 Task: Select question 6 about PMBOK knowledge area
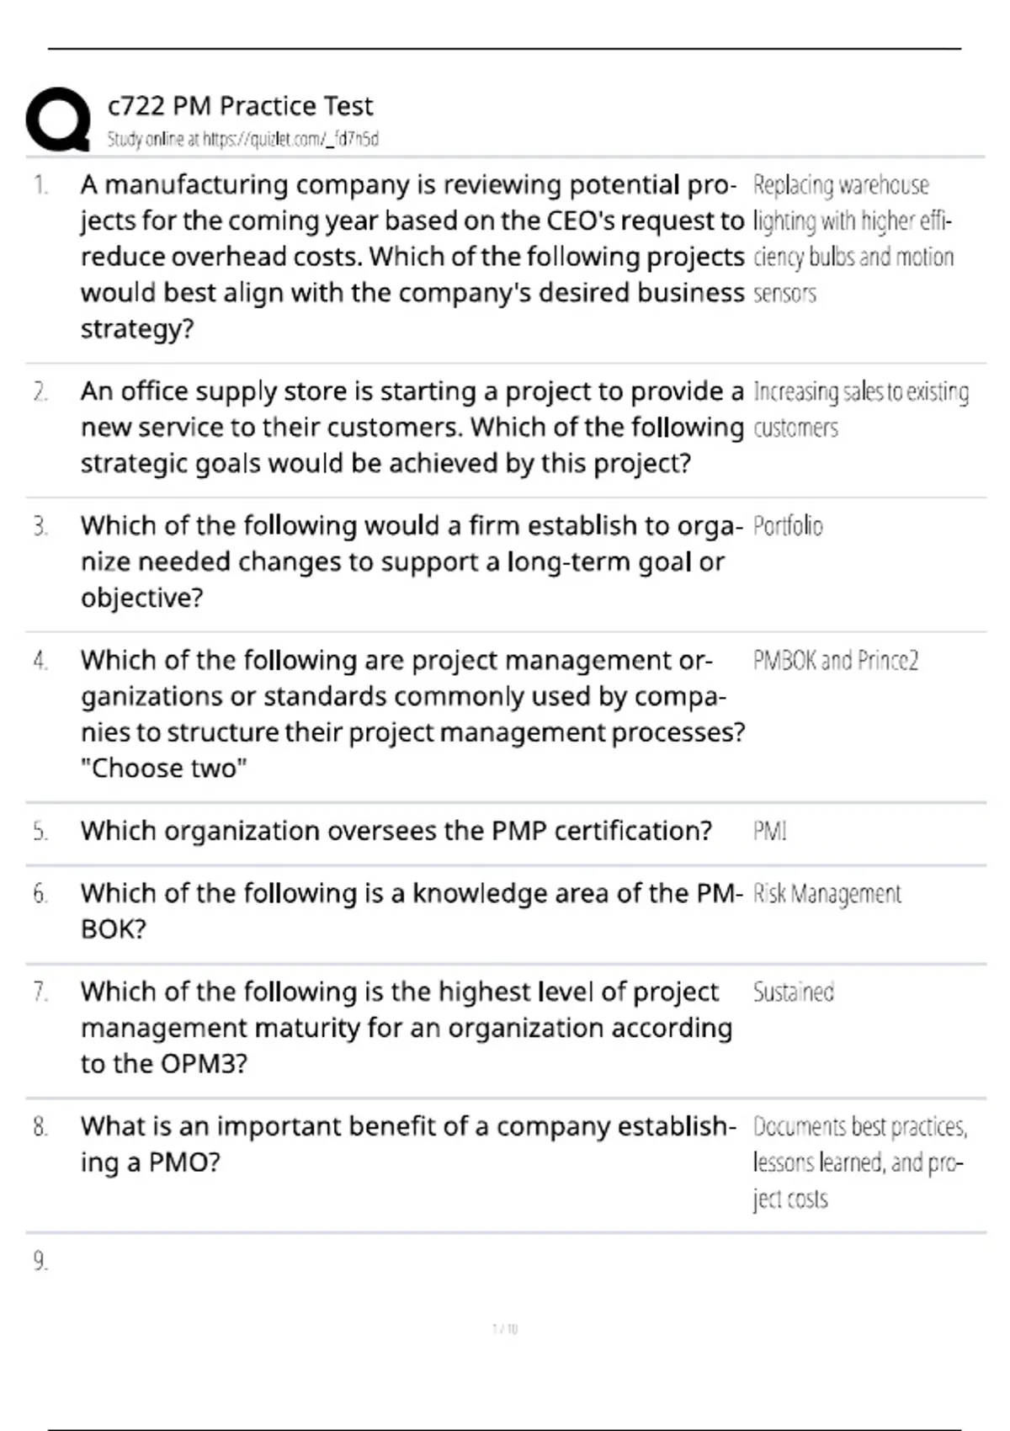pyautogui.click(x=412, y=911)
